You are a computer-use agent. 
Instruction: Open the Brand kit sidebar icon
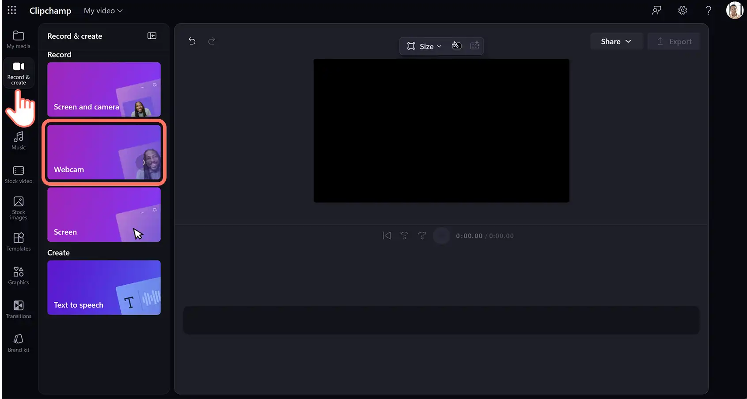click(19, 343)
